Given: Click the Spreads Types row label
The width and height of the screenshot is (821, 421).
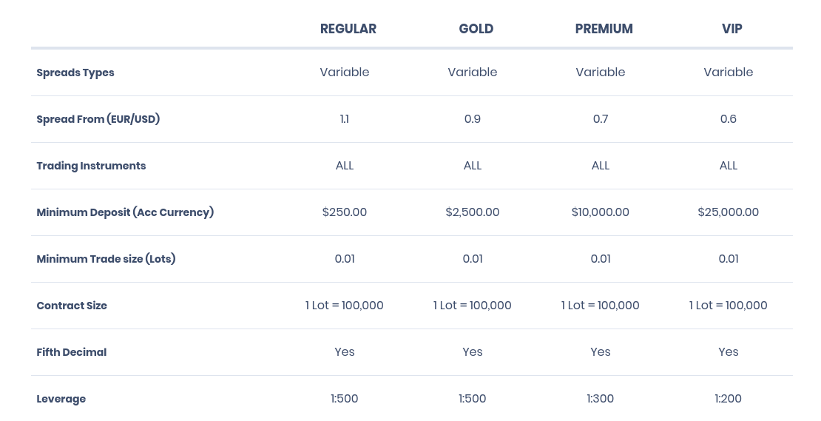Looking at the screenshot, I should click(x=75, y=73).
